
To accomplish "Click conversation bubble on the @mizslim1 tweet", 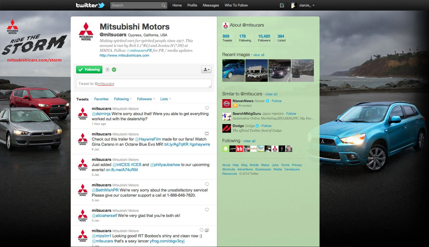I will (201, 230).
